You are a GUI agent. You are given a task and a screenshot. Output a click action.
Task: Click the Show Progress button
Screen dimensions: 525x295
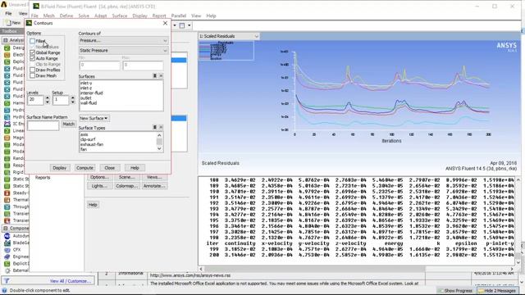[455, 291]
